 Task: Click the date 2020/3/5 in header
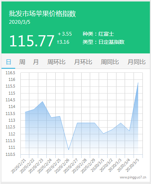point(20,22)
